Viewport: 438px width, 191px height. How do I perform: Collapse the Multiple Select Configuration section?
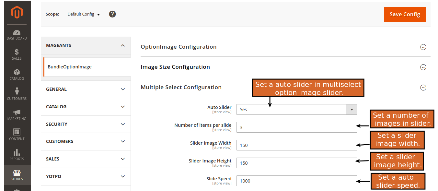(423, 87)
